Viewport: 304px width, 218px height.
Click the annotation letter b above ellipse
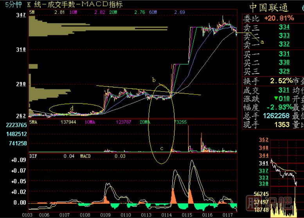coord(154,80)
